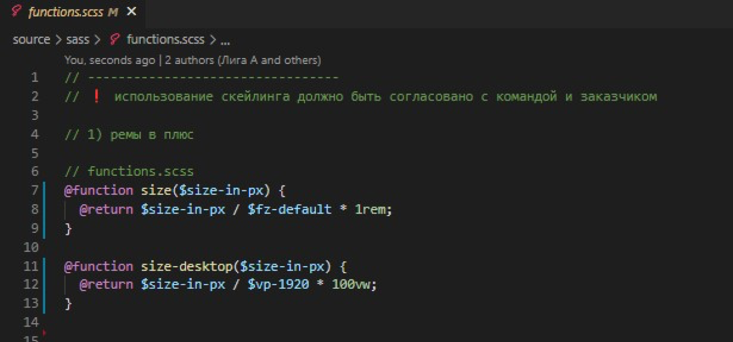
Task: Click the 'size-desktop' function name
Action: 186,266
